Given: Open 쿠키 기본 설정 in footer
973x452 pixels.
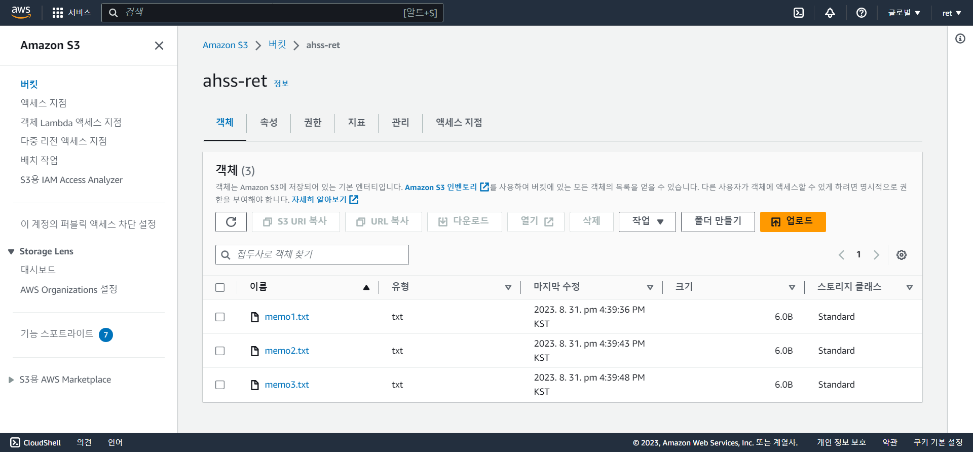Looking at the screenshot, I should [x=938, y=442].
